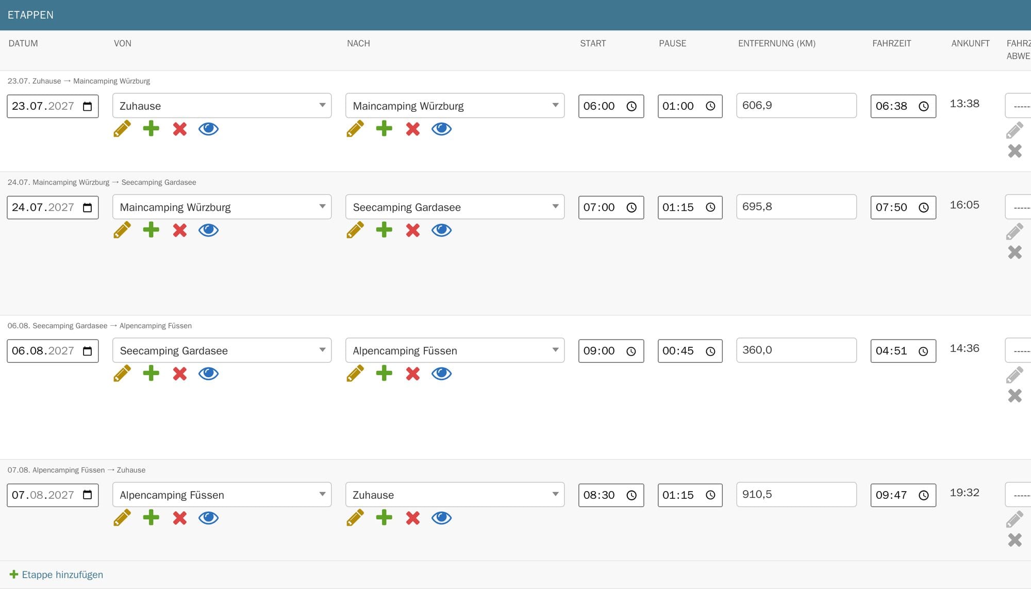Click the gray pencil icon at the end of the 23.07. row
1031x589 pixels.
[x=1015, y=130]
